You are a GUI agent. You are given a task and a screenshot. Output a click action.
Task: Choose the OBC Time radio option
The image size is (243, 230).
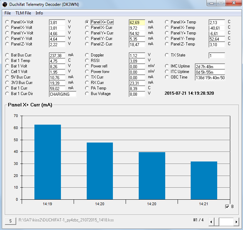(x=167, y=77)
